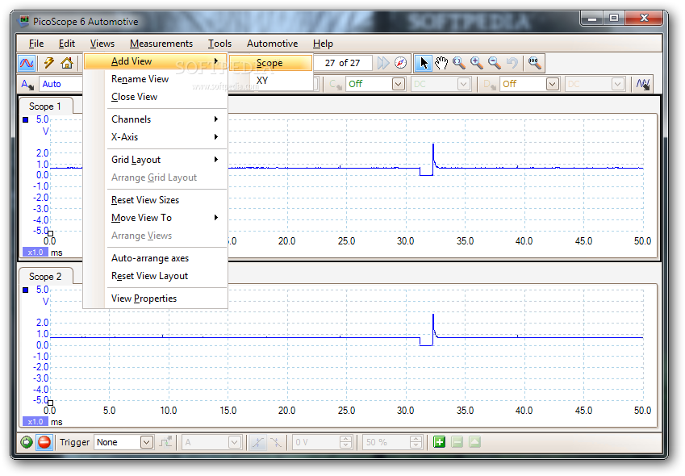Viewport: 685px width, 476px height.
Task: Click the Views menu
Action: tap(102, 44)
